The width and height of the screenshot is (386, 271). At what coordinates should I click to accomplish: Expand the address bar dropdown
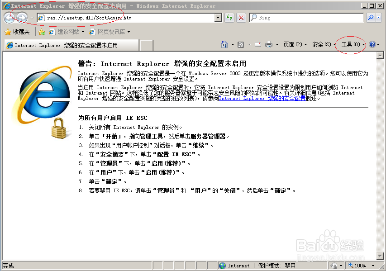[x=218, y=18]
